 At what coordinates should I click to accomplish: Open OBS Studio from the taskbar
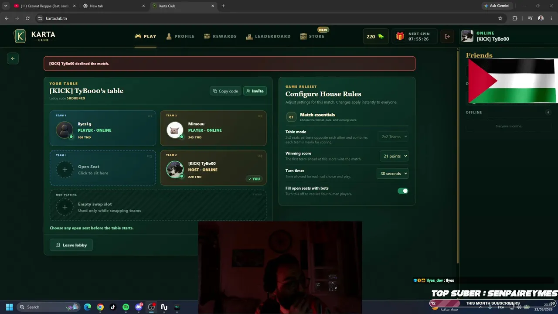click(151, 307)
